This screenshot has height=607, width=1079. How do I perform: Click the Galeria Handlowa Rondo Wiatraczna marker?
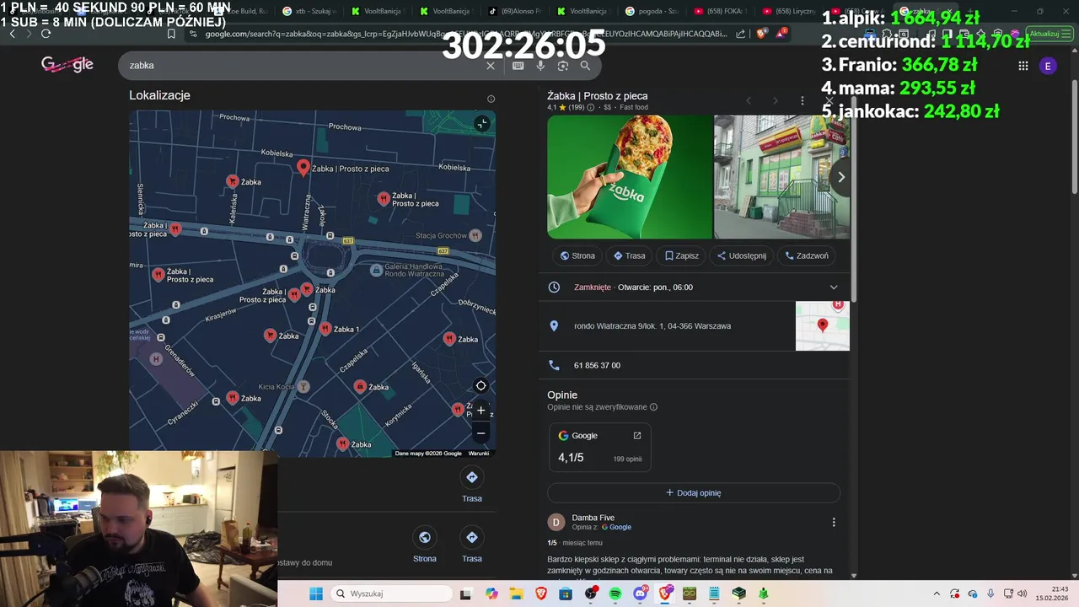(376, 270)
